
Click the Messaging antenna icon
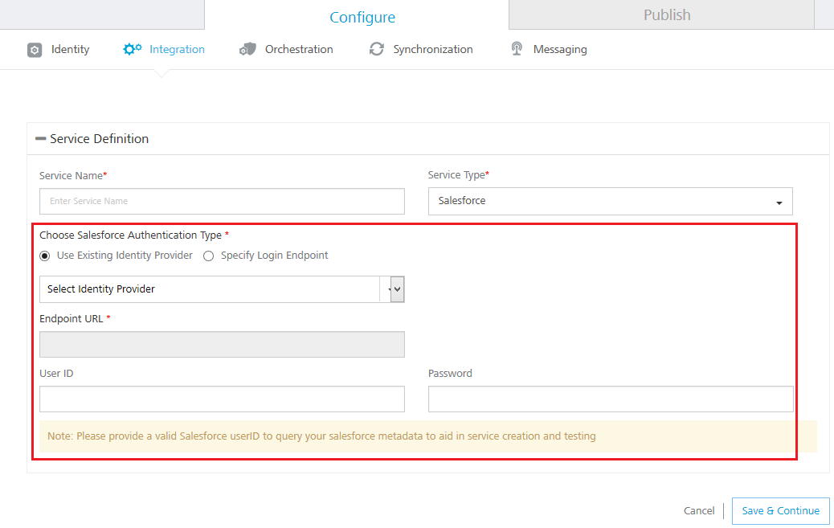[x=517, y=49]
